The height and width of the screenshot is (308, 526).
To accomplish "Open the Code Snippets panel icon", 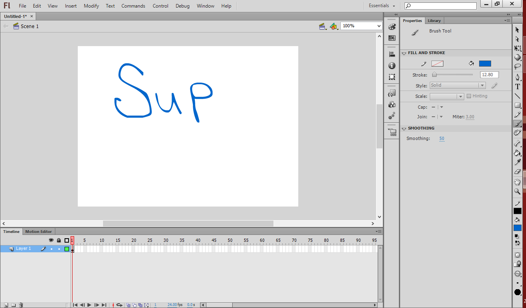I will click(392, 93).
